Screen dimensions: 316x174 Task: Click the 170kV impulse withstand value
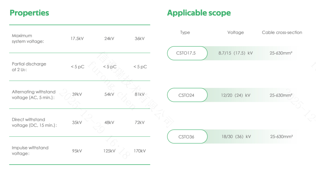pyautogui.click(x=140, y=151)
